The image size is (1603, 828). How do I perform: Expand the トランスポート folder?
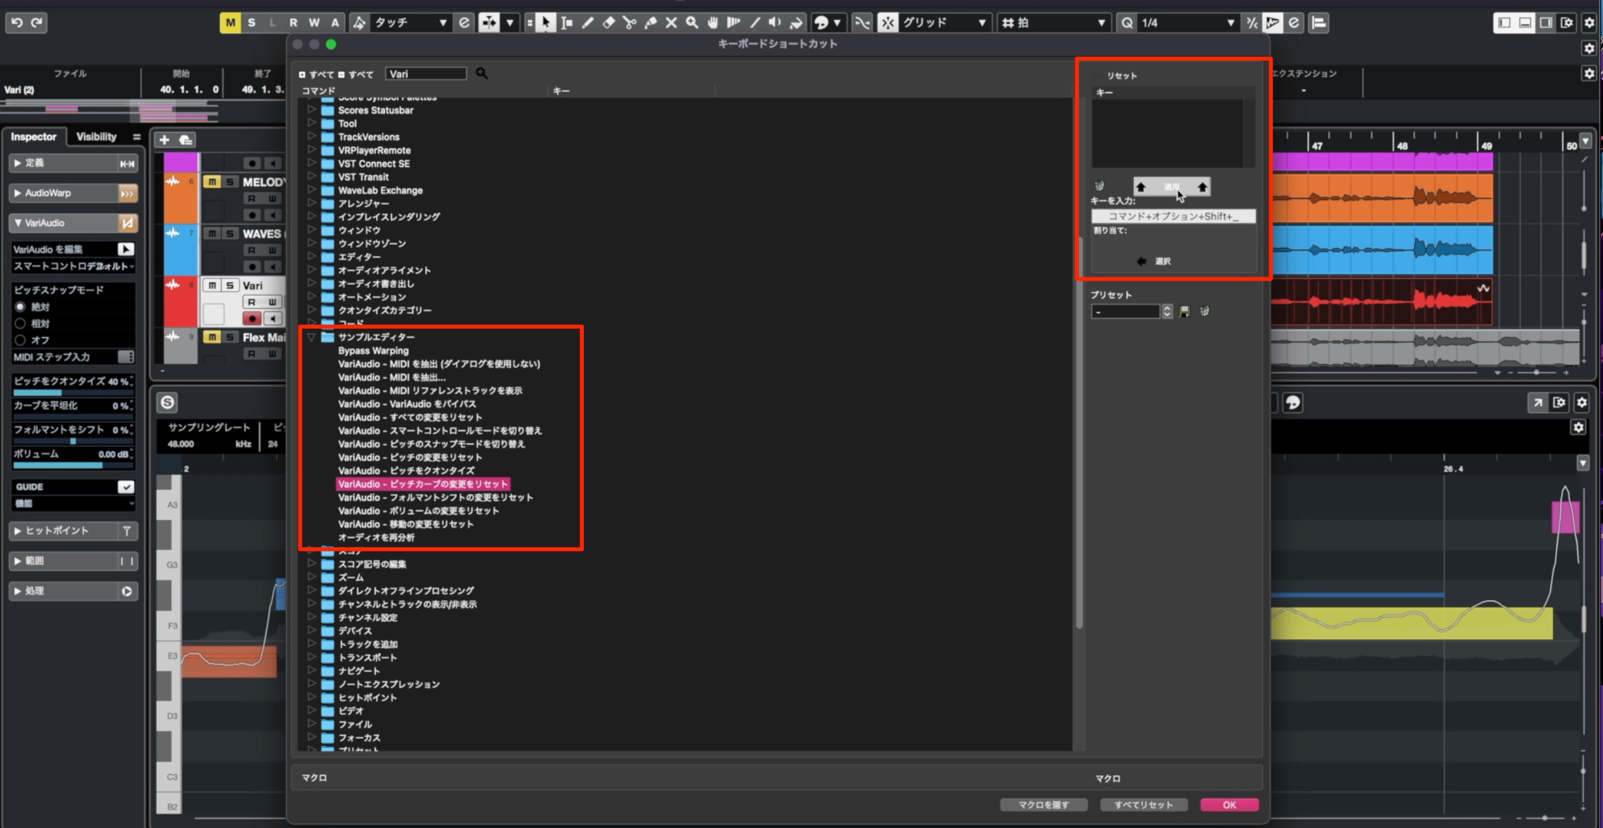click(x=311, y=657)
